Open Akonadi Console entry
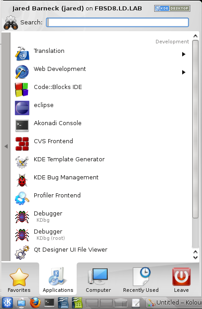 point(101,126)
